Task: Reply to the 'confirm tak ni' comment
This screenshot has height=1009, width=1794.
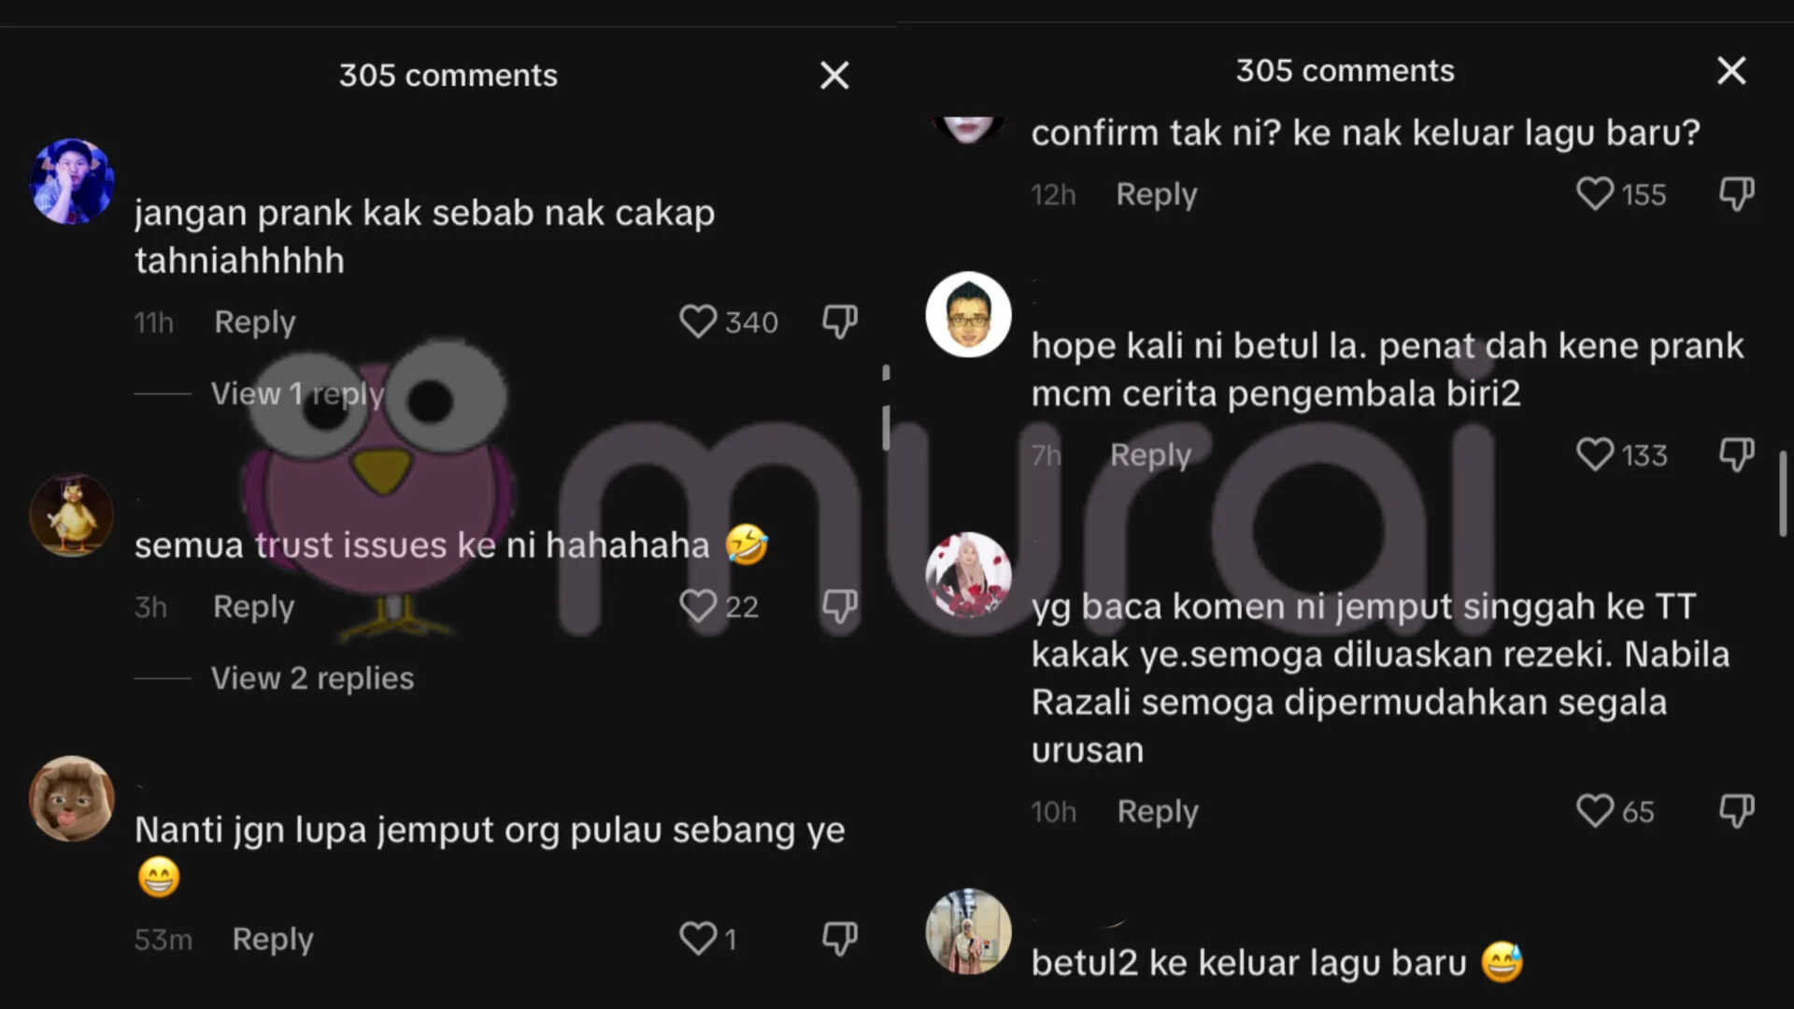Action: click(1156, 194)
